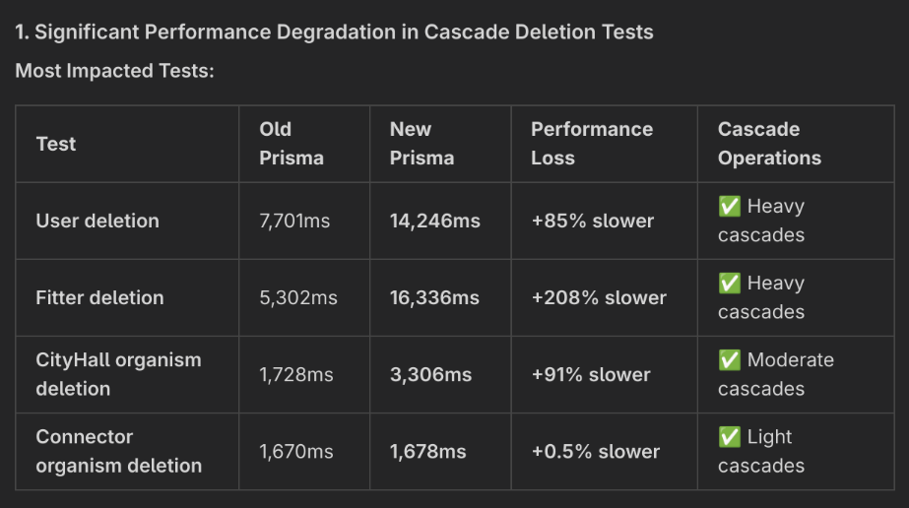This screenshot has height=508, width=909.
Task: Click the green checkmark in User deletion row
Action: [x=730, y=207]
